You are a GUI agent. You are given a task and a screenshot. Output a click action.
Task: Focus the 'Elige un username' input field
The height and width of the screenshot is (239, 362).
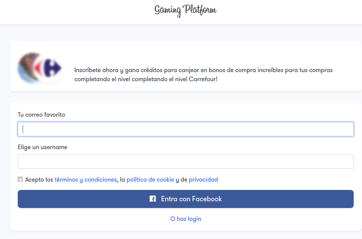pos(185,162)
